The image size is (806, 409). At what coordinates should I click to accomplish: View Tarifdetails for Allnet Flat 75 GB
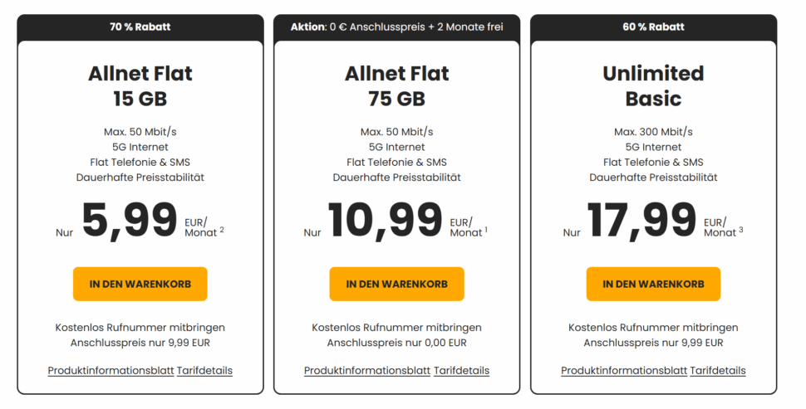461,370
